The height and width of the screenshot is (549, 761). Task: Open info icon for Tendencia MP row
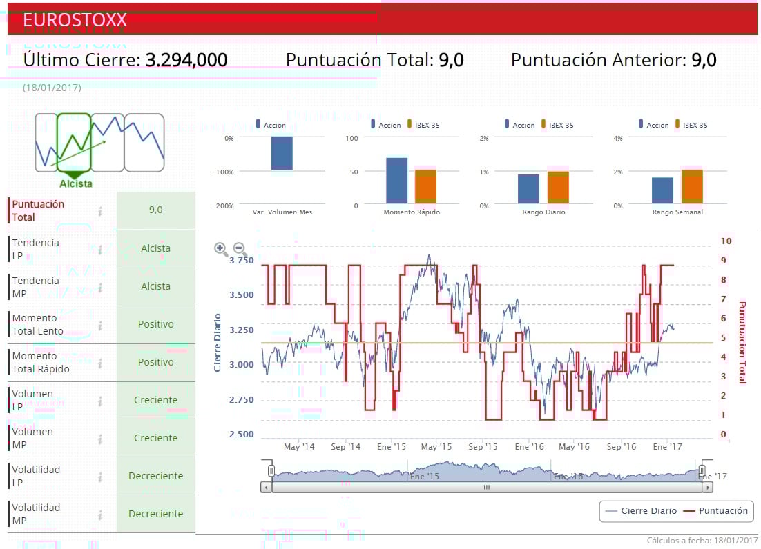coord(100,288)
